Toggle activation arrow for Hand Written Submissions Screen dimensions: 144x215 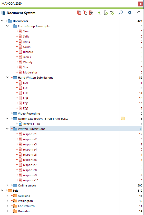click(12, 77)
